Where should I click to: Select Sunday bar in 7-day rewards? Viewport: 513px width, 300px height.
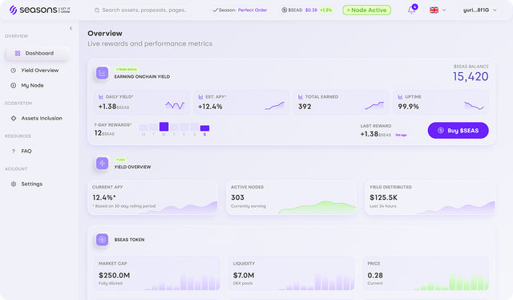pos(205,128)
